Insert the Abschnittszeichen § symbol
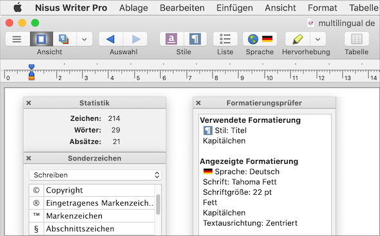This screenshot has height=236, width=380. 91,228
